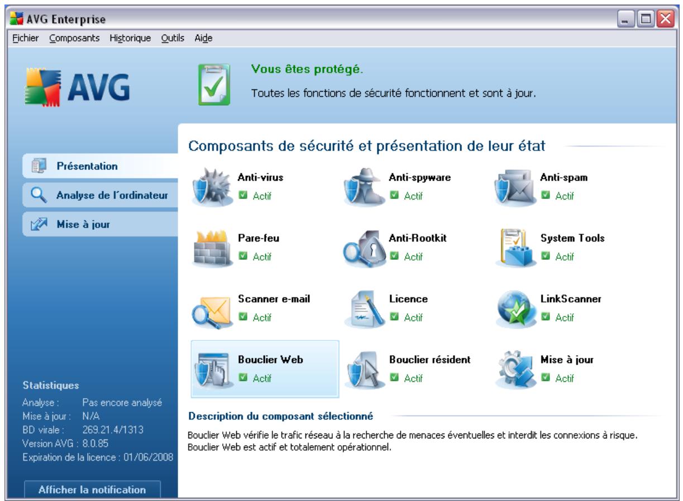Image resolution: width=683 pixels, height=501 pixels.
Task: Click the Anti-Rootkit label
Action: pos(418,238)
